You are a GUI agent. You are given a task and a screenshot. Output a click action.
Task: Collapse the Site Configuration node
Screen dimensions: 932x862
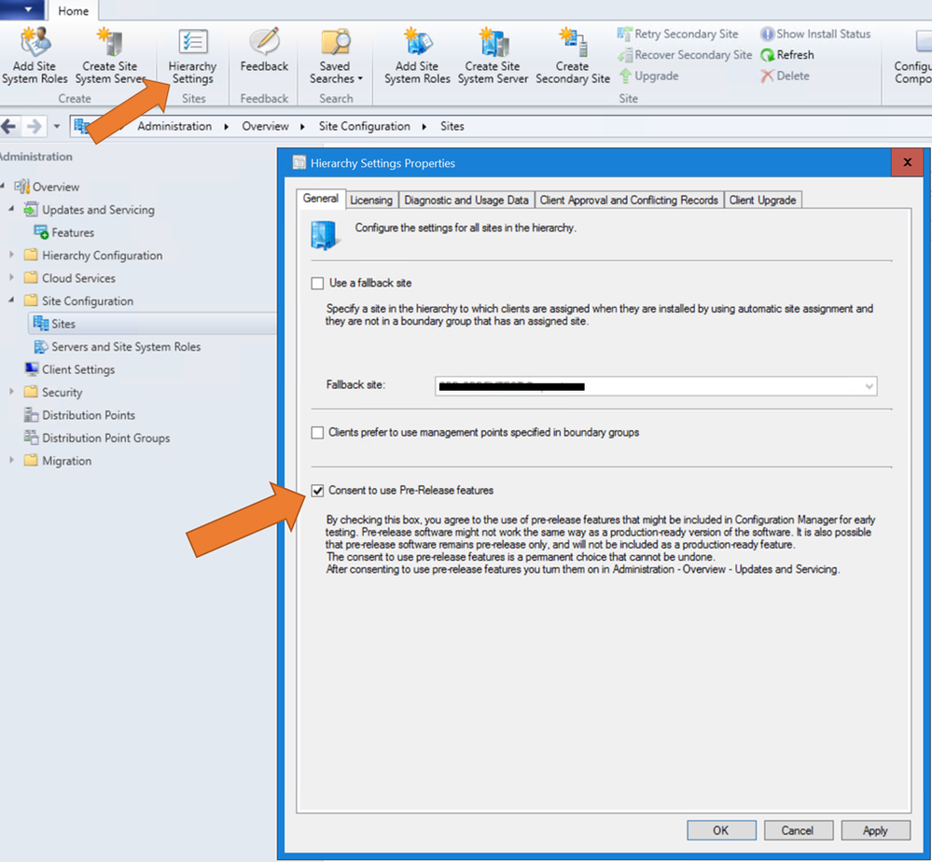[x=11, y=300]
